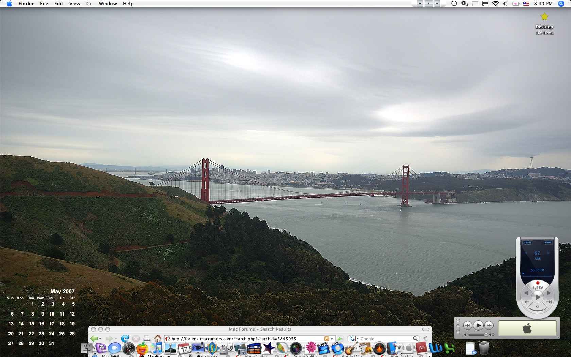Open iCal calendar icon in Dock
The image size is (571, 357).
pyautogui.click(x=185, y=348)
